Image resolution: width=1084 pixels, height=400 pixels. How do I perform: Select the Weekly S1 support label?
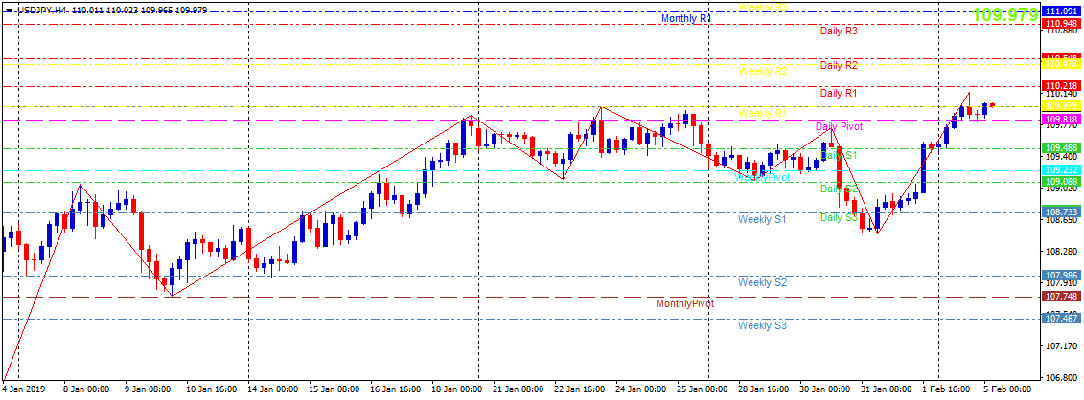(x=762, y=220)
